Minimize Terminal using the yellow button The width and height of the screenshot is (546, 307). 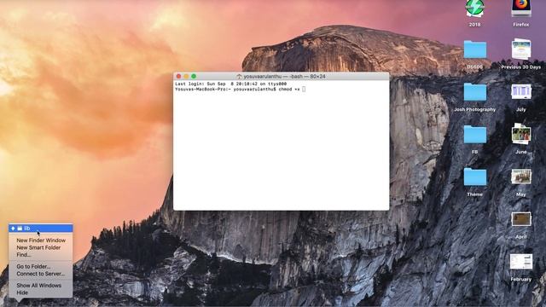[x=186, y=76]
